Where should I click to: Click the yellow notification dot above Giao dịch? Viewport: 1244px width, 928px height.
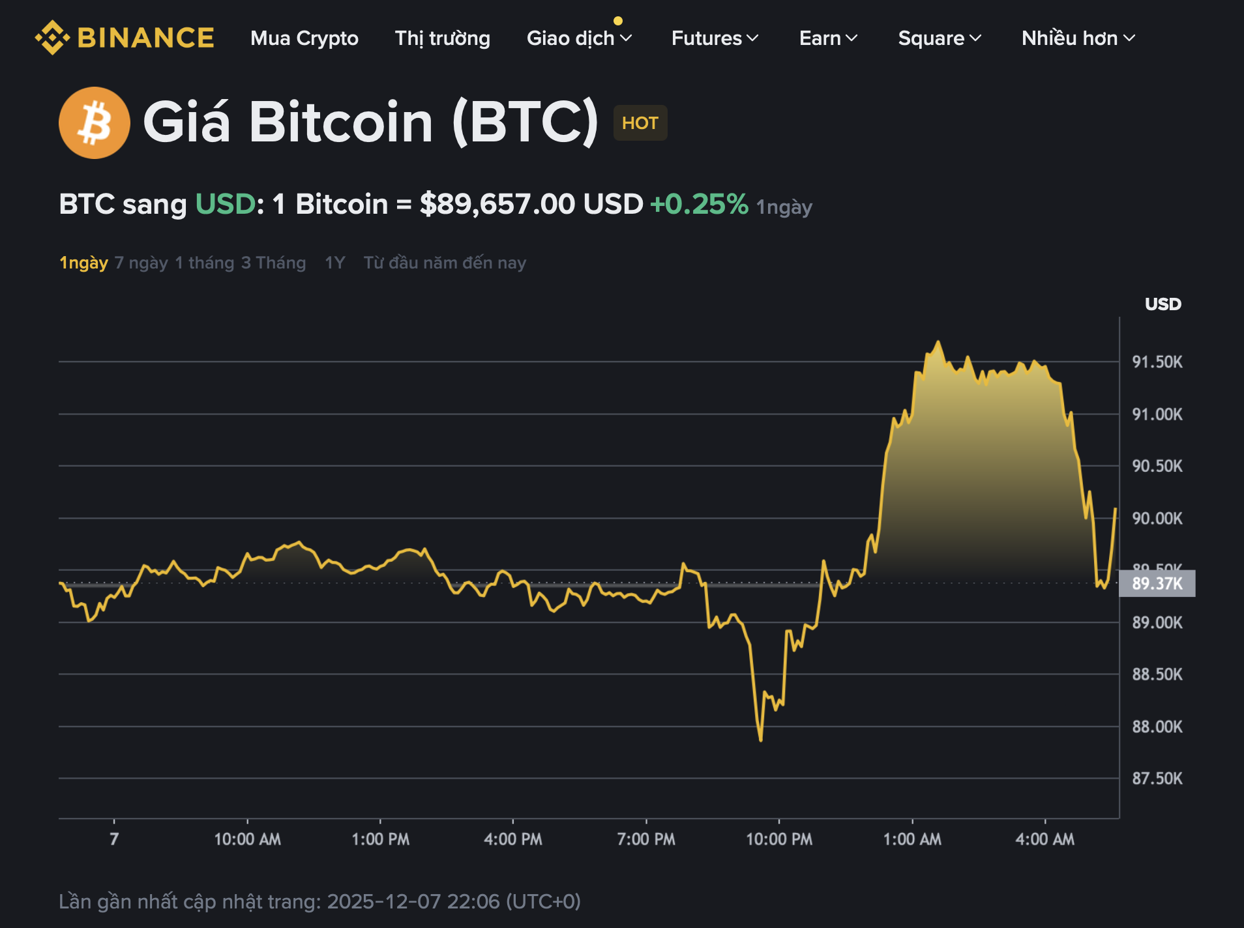pyautogui.click(x=618, y=20)
